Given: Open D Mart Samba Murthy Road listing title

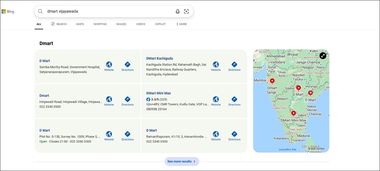Looking at the screenshot, I should [x=44, y=61].
